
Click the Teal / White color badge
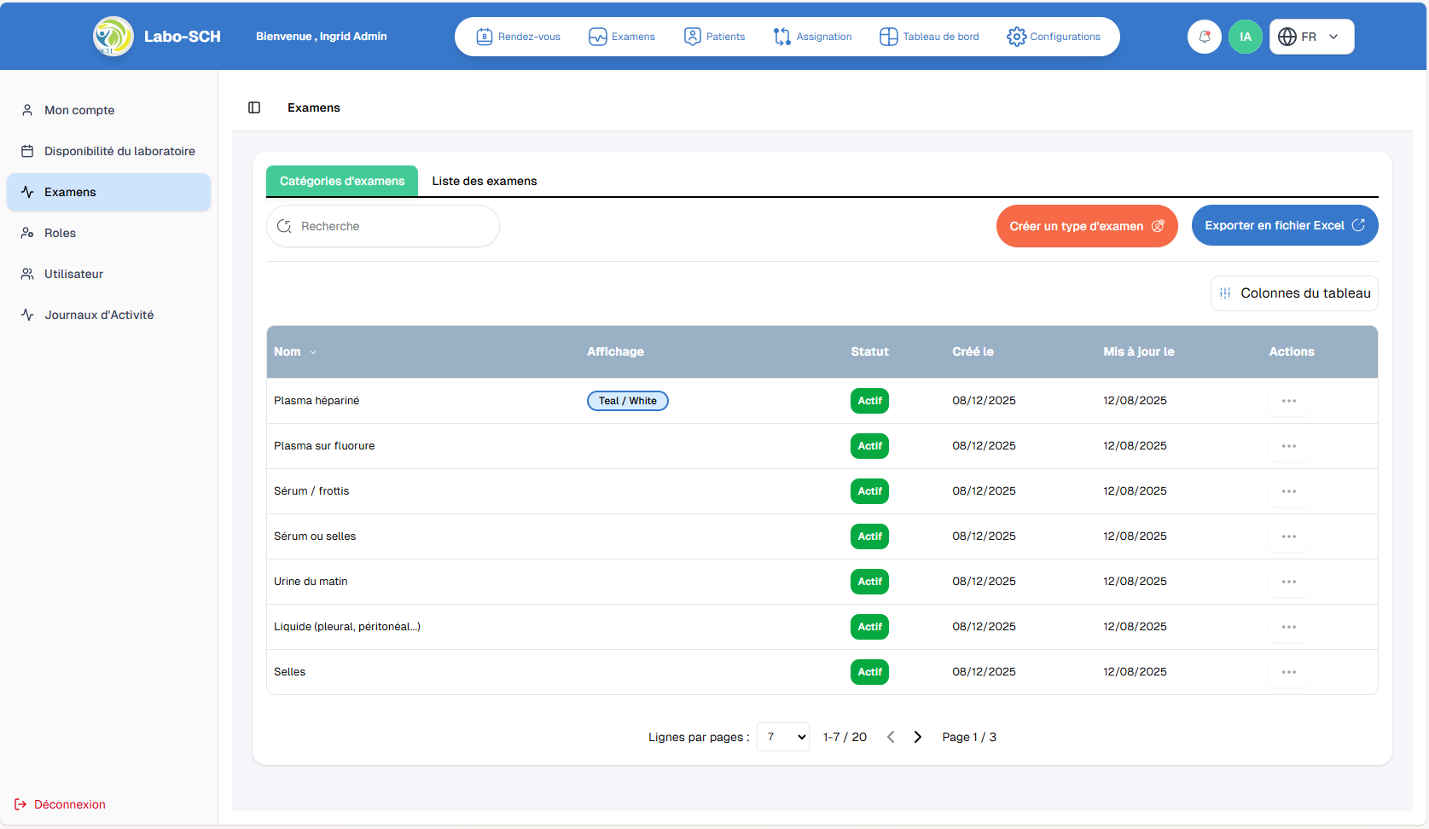click(x=627, y=401)
